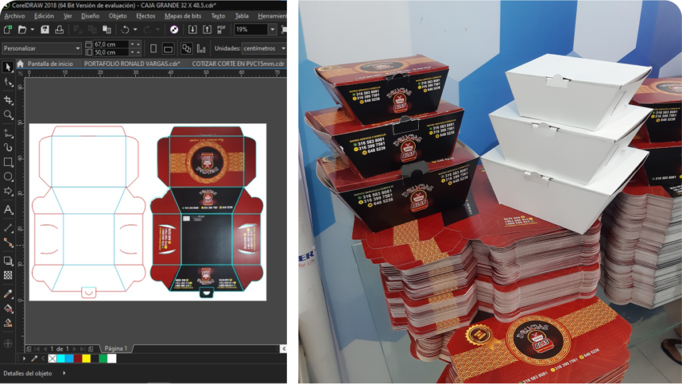Select the Crop tool
Screen dimensions: 682x384
coord(8,100)
